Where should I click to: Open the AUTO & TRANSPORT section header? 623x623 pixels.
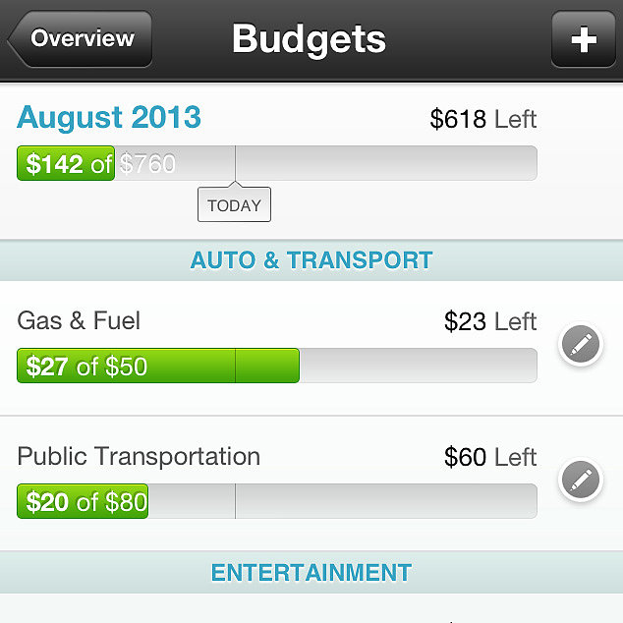[x=311, y=260]
